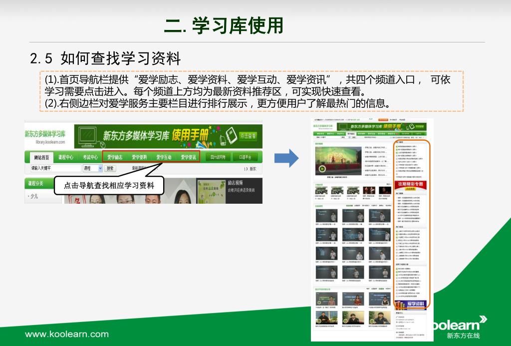Open the 爱学资料 navigation tab
Image resolution: width=511 pixels, height=346 pixels.
coord(140,157)
